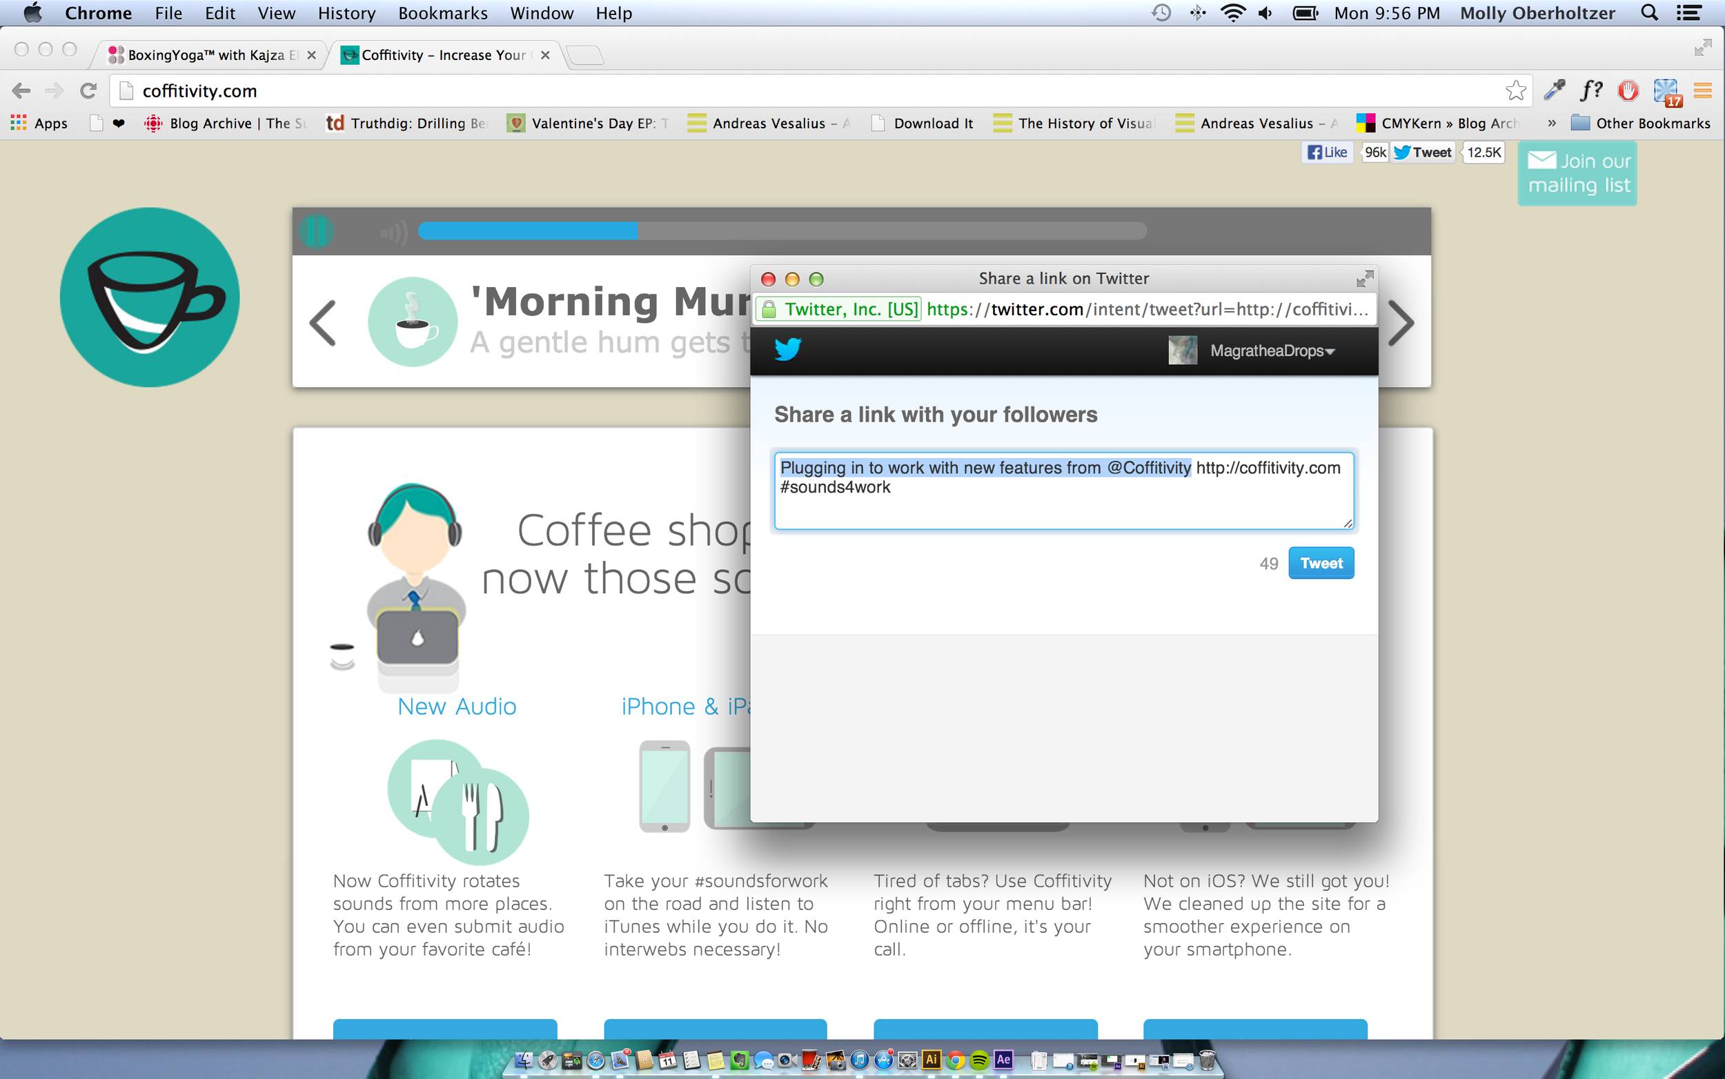
Task: Click the Coffitivity coffee cup logo
Action: pyautogui.click(x=150, y=297)
